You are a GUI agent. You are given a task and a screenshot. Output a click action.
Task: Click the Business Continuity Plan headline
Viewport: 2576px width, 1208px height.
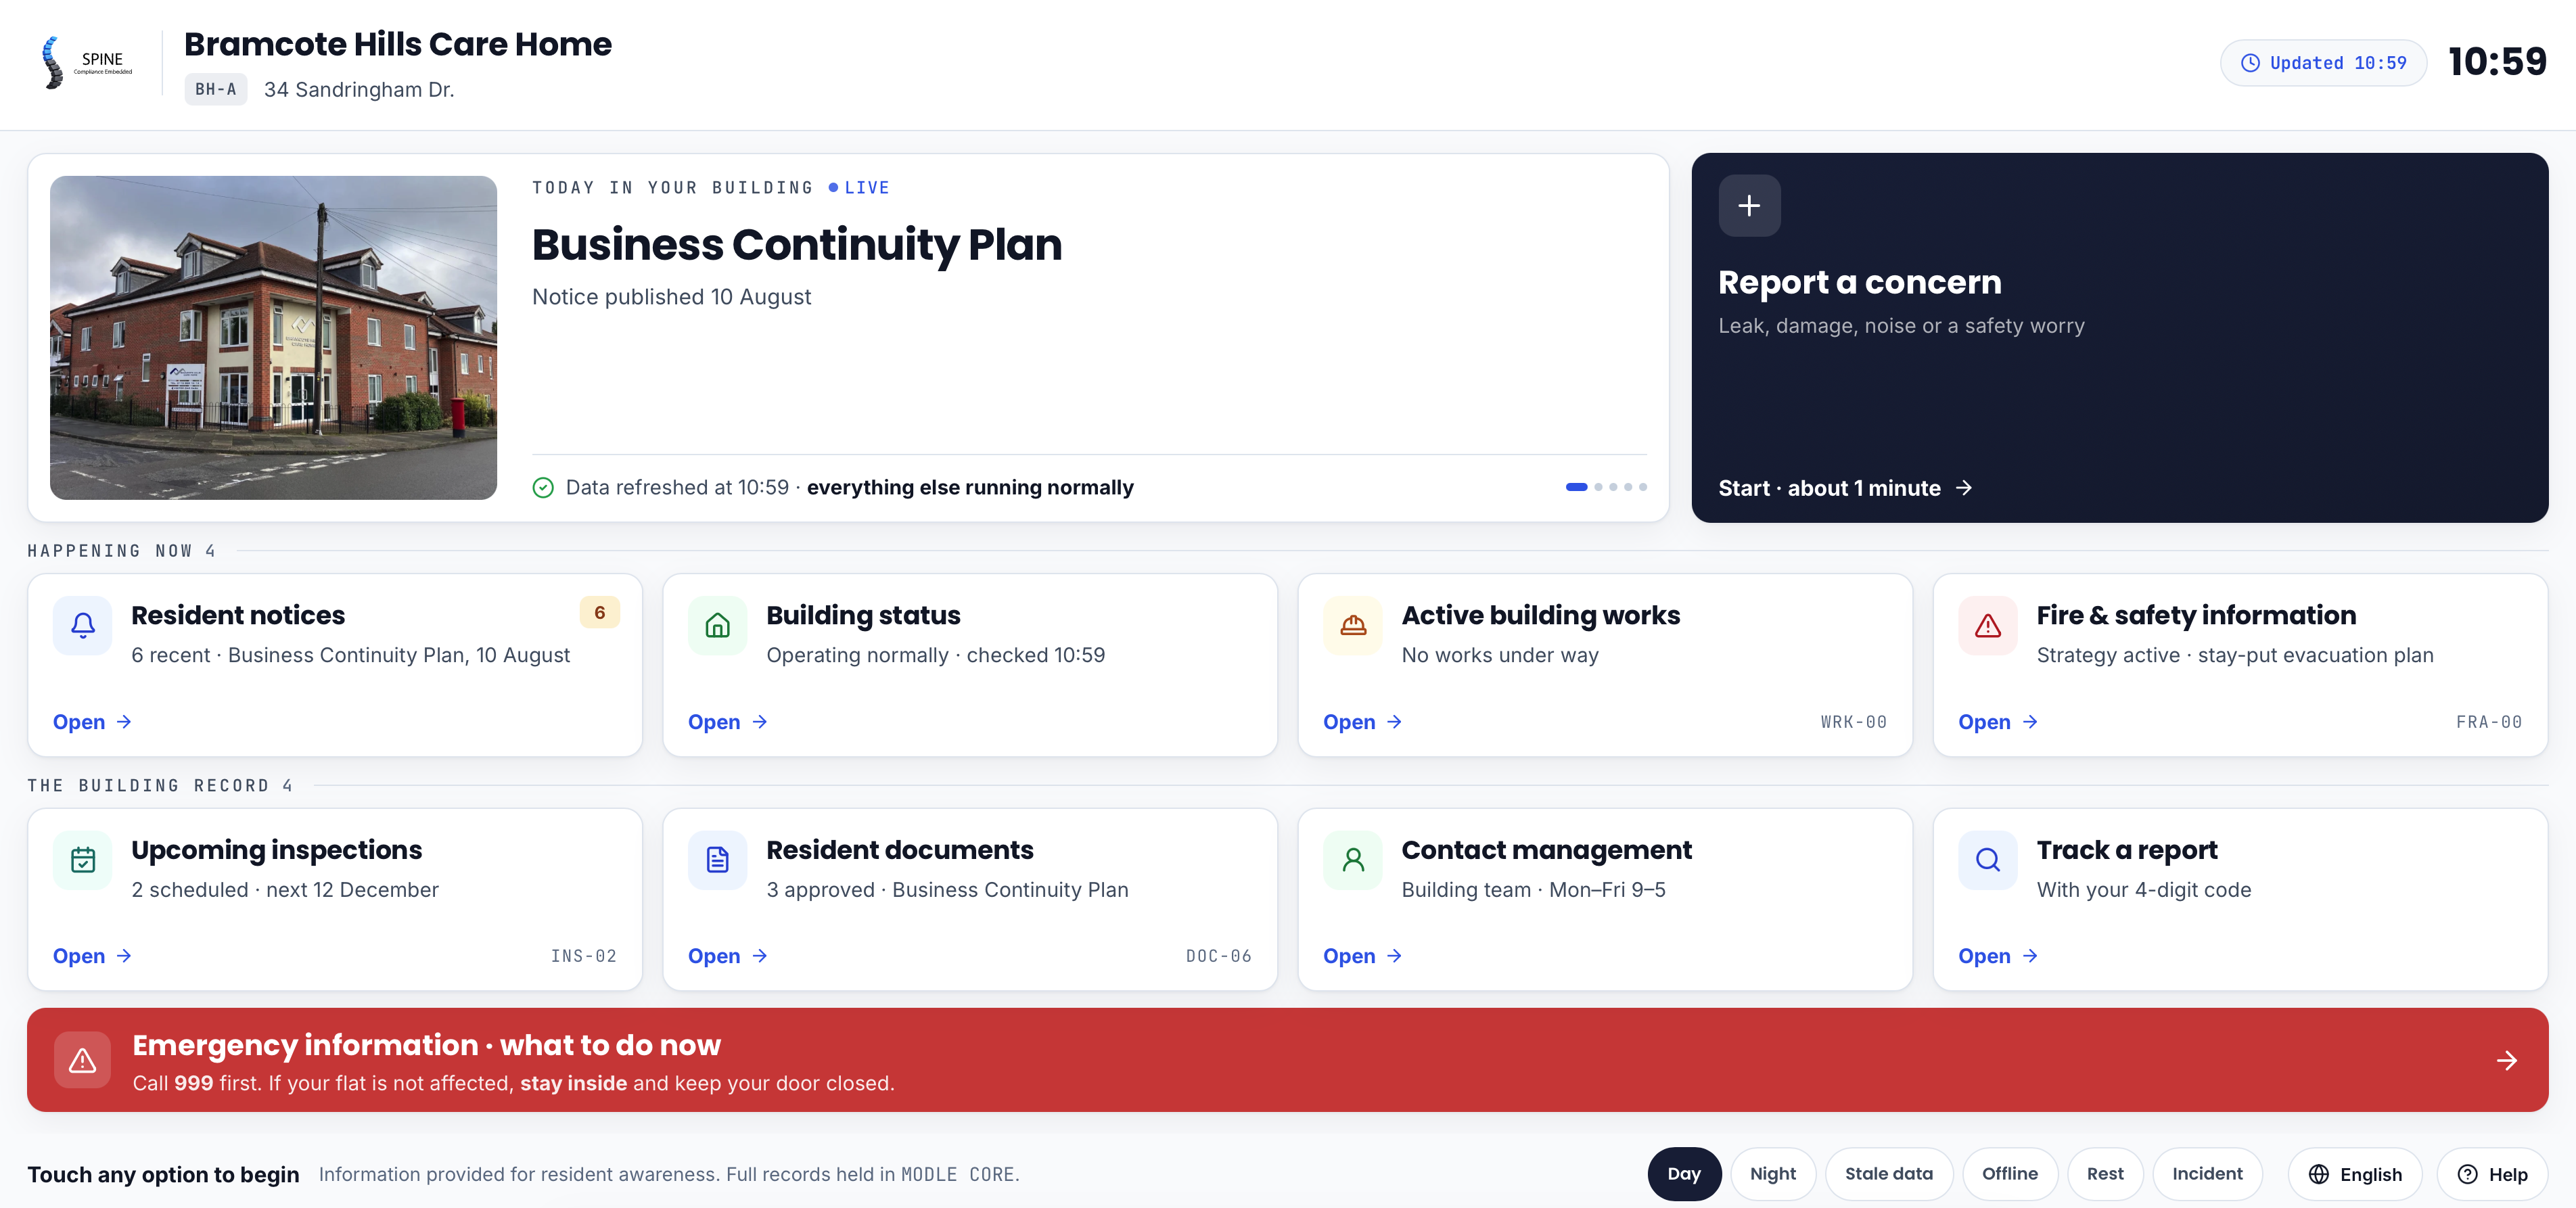click(x=797, y=245)
